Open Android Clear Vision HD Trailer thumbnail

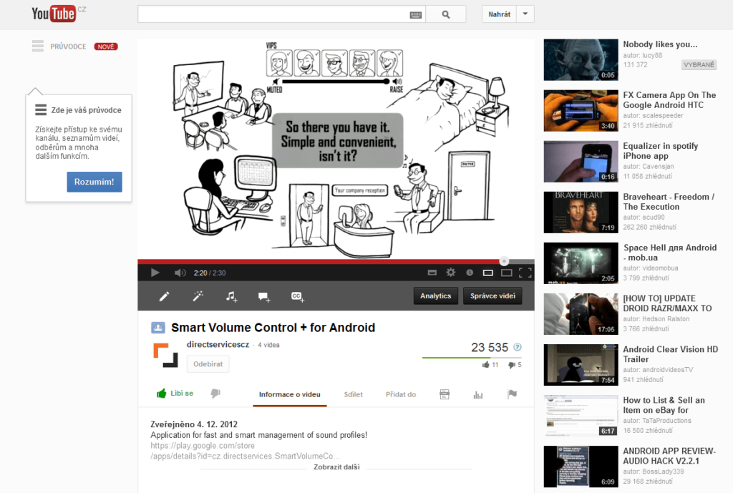click(x=581, y=365)
